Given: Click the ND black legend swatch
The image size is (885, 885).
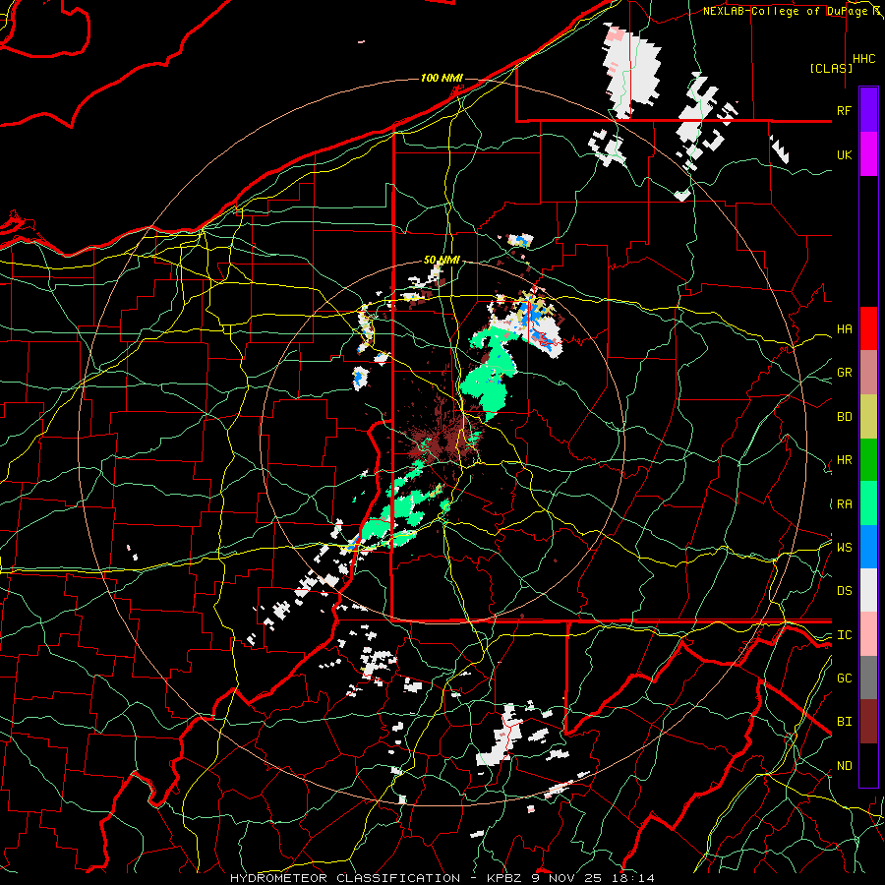Looking at the screenshot, I should tap(868, 765).
